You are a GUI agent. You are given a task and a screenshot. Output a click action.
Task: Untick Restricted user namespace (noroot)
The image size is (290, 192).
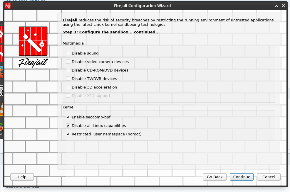point(68,134)
